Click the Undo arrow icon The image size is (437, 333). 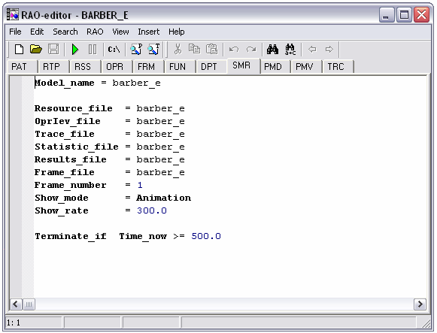[x=234, y=50]
